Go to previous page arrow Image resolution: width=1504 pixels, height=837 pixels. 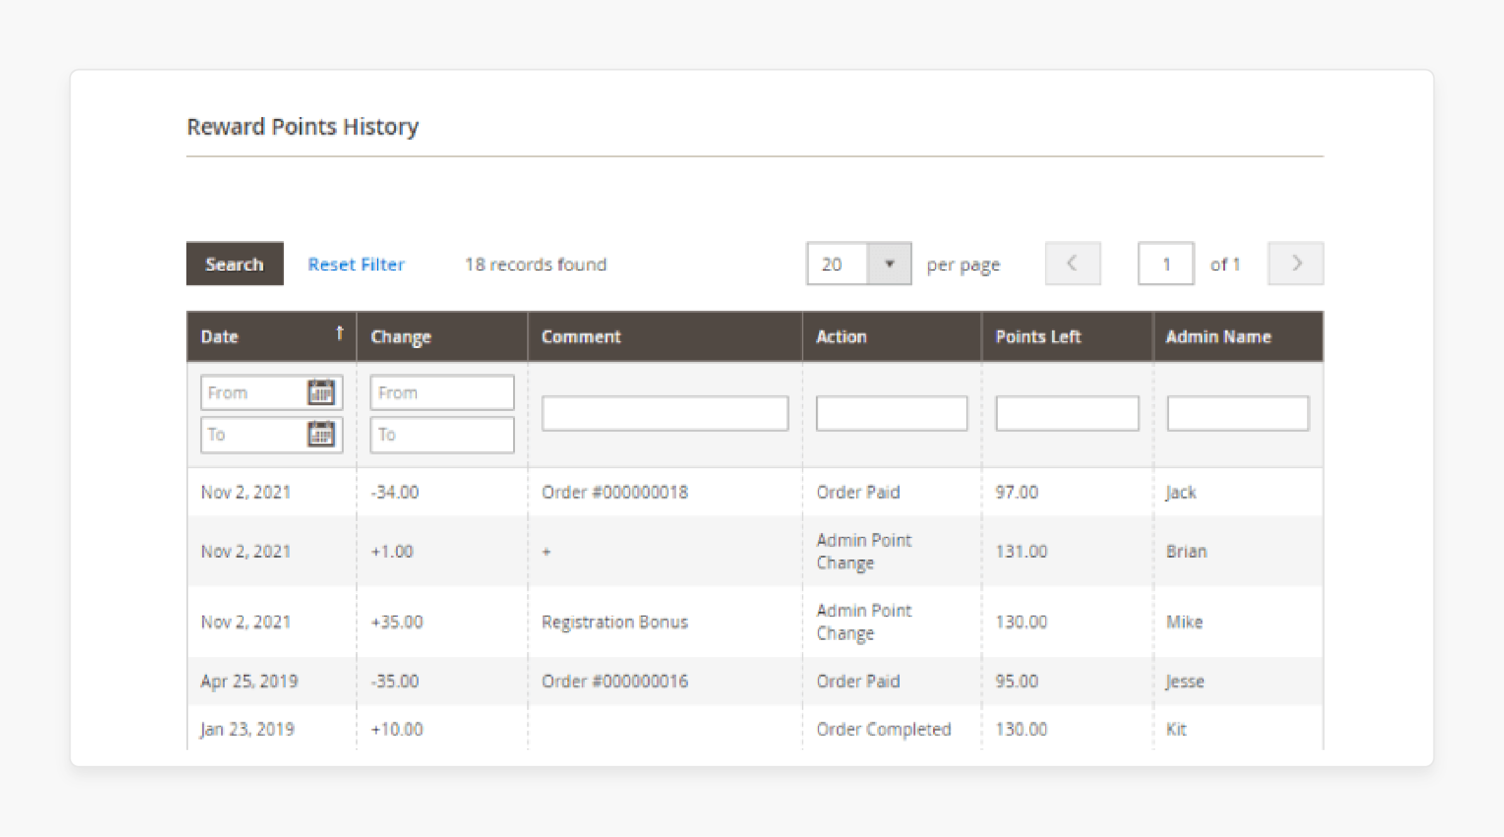1073,263
